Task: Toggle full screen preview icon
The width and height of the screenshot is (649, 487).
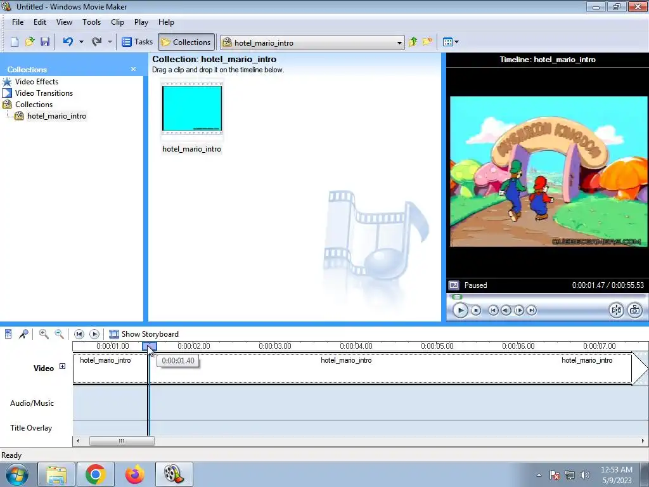Action: tap(454, 285)
